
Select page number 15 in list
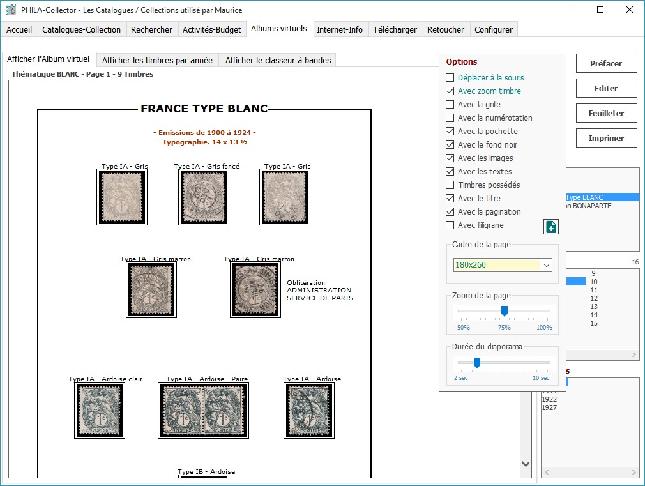[x=593, y=323]
